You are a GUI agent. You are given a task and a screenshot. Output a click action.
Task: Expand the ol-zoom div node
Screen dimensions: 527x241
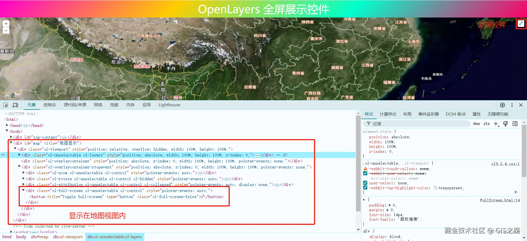tap(24, 173)
